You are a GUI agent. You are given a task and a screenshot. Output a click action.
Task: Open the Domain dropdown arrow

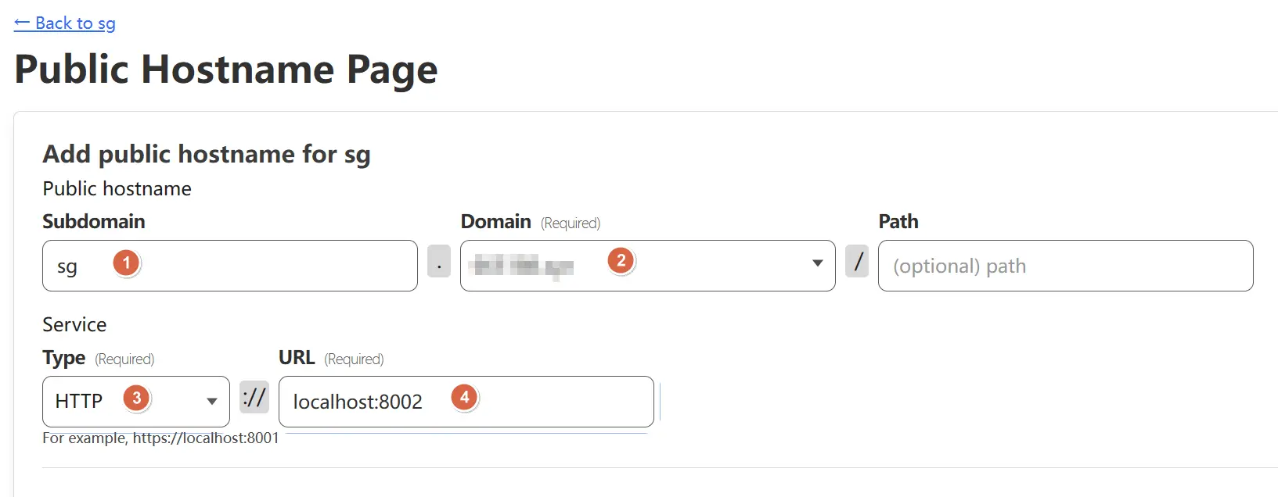pos(818,263)
